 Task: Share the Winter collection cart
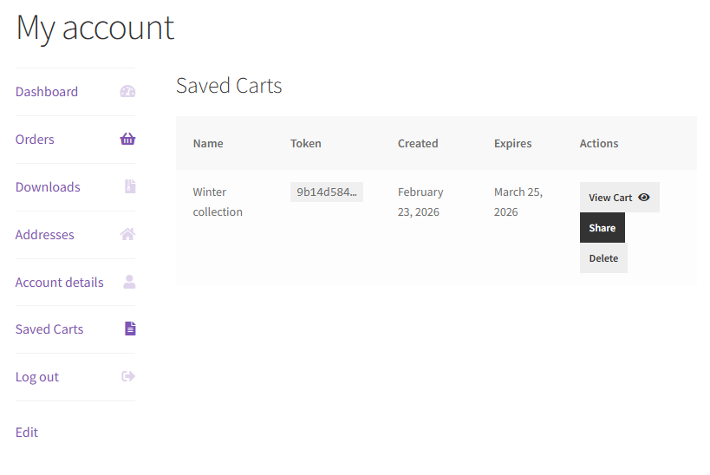point(602,228)
